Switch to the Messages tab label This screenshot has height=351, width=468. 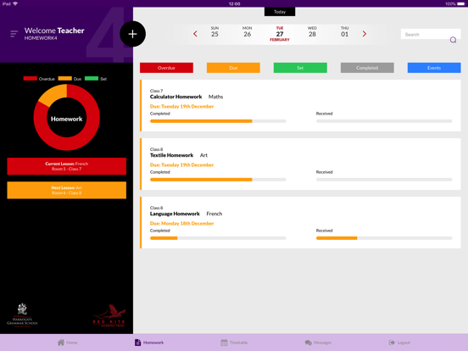[x=322, y=343]
